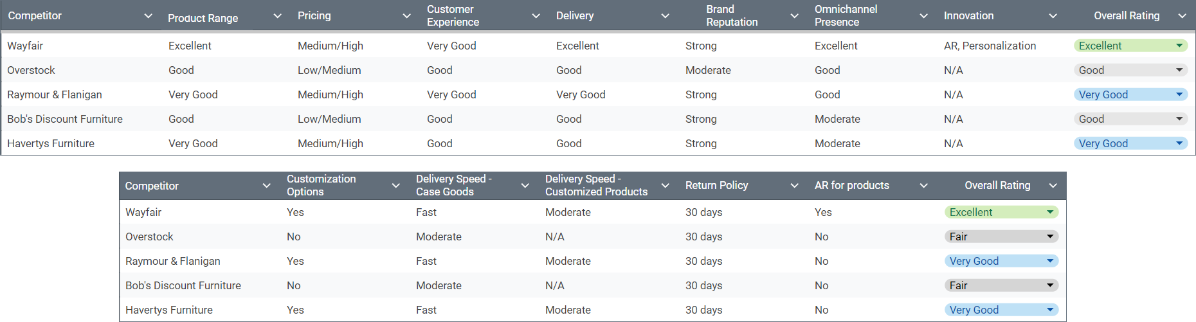Open Wayfair's Excellent rating dropdown in top table
This screenshot has height=322, width=1196.
(x=1179, y=46)
